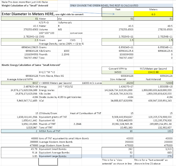The width and height of the screenshot is (176, 166).
Task: Click the 1,828,067 Tons of TNT value
Action: [32, 128]
